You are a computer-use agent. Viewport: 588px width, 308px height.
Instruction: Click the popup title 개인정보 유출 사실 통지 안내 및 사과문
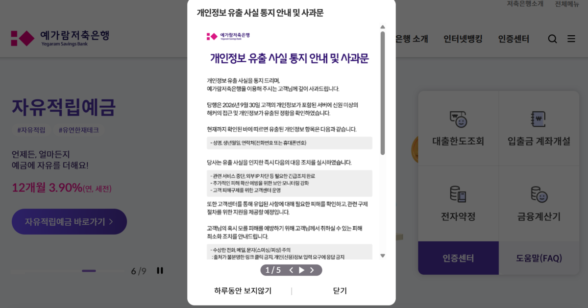click(x=260, y=13)
